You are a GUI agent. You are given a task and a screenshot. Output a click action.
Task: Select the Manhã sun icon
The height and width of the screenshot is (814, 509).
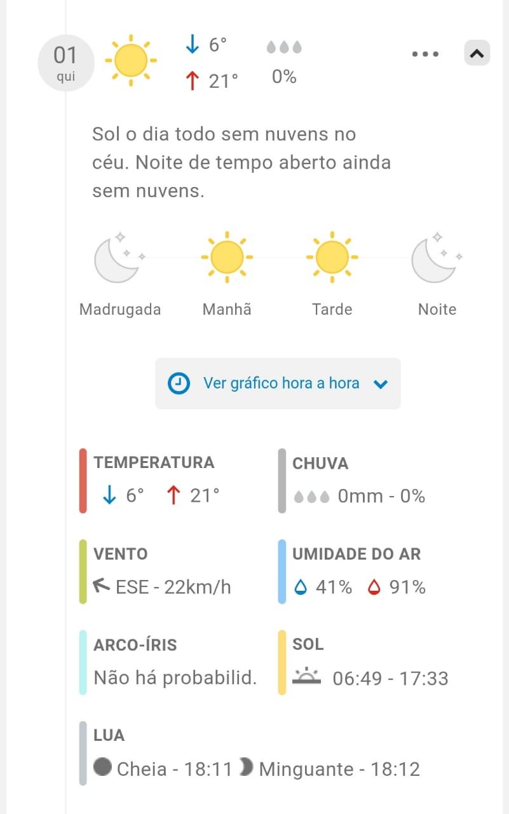pyautogui.click(x=227, y=257)
